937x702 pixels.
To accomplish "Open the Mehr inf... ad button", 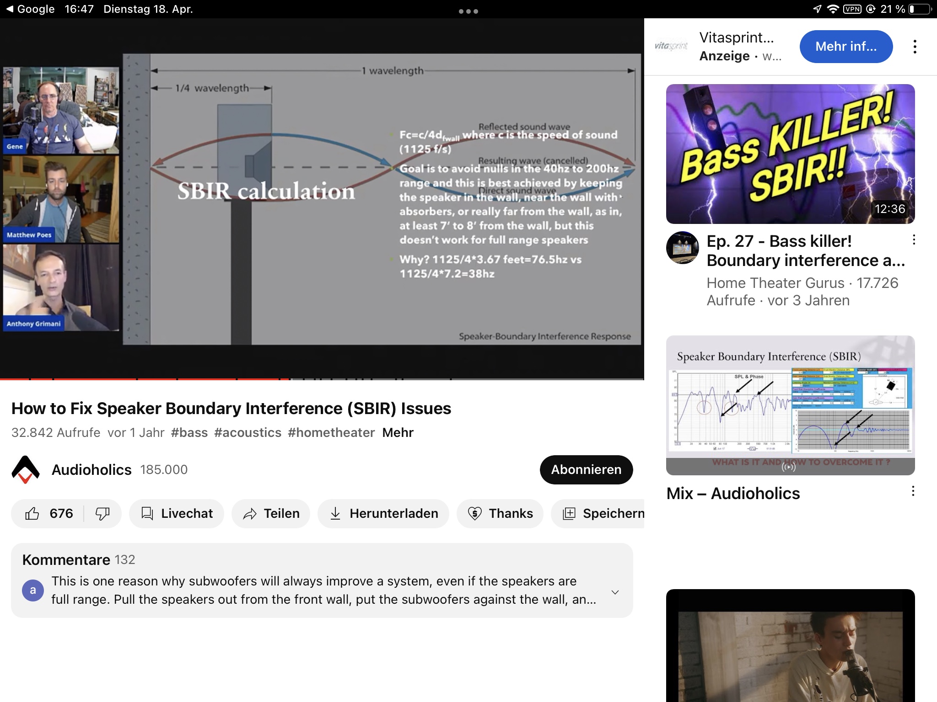I will [x=846, y=47].
